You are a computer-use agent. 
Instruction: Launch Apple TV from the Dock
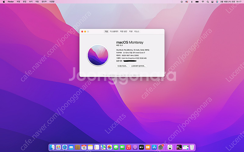pyautogui.click(x=141, y=147)
